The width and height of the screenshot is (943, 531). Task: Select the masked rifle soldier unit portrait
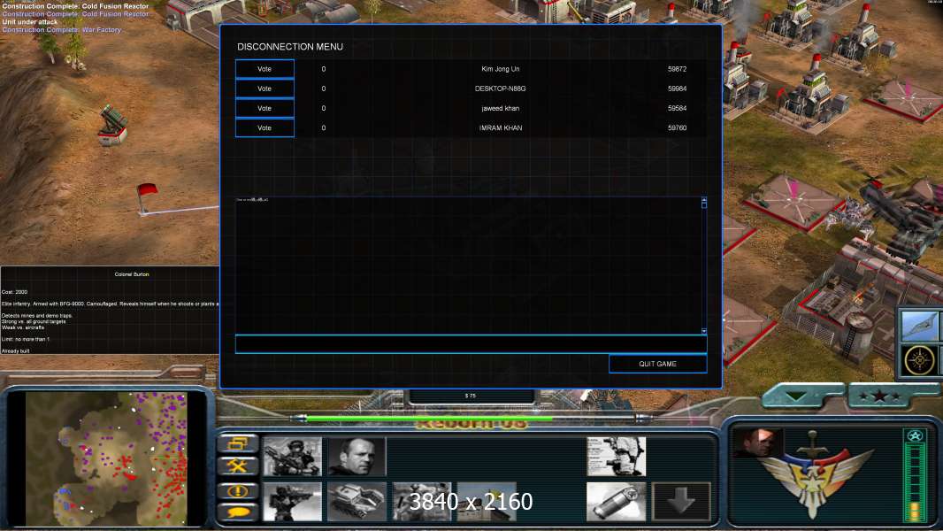click(x=292, y=457)
